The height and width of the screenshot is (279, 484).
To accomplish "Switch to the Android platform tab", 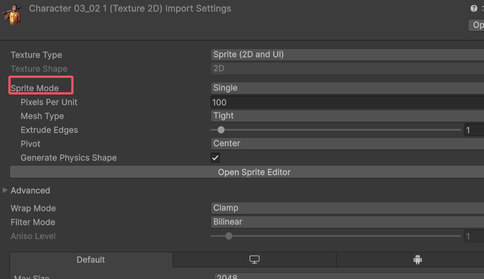I will tap(418, 260).
